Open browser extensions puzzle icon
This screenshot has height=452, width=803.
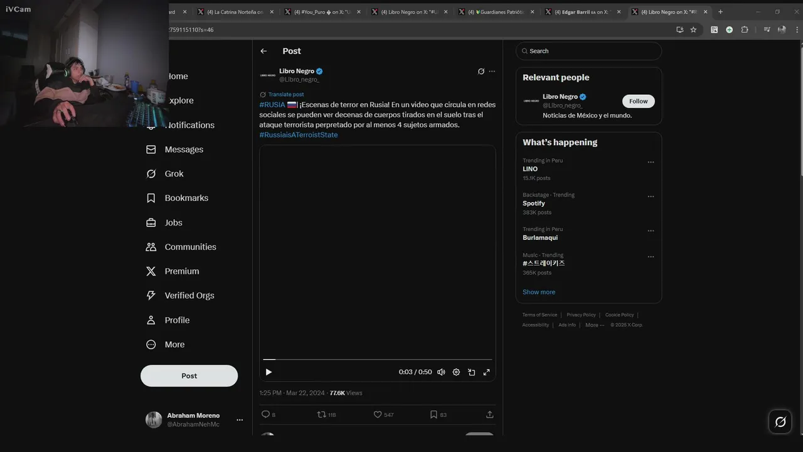click(745, 30)
